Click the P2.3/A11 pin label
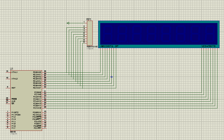This screenshot has width=224, height=140. (x=37, y=99)
